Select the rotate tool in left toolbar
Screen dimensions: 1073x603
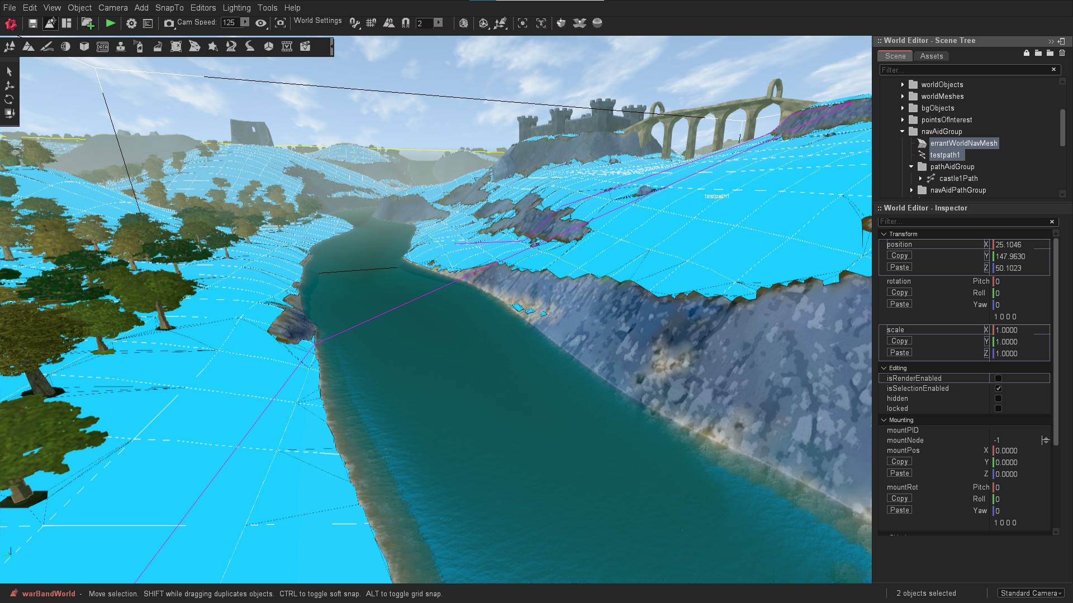tap(9, 99)
